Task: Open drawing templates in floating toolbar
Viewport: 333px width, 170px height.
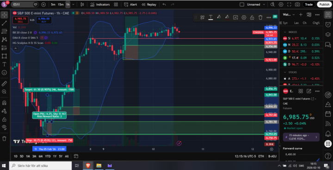Action: click(203, 18)
